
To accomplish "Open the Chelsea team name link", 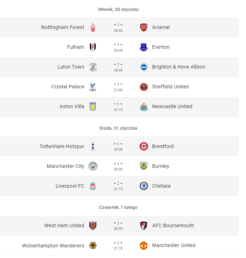I will click(161, 186).
